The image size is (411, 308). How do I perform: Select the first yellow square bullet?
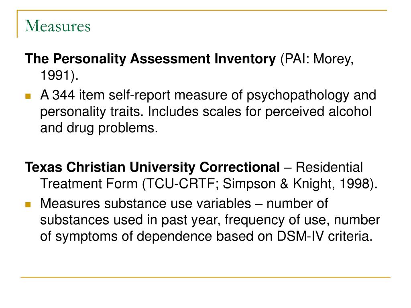click(x=28, y=96)
